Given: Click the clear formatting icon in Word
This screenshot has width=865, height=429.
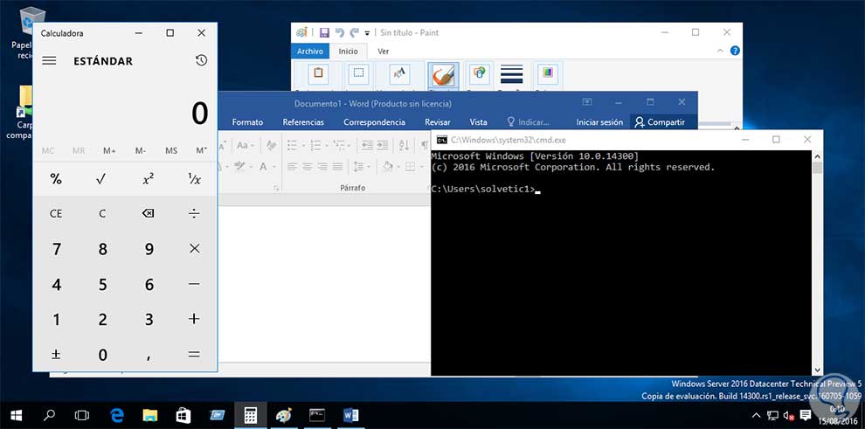Looking at the screenshot, I should 271,146.
